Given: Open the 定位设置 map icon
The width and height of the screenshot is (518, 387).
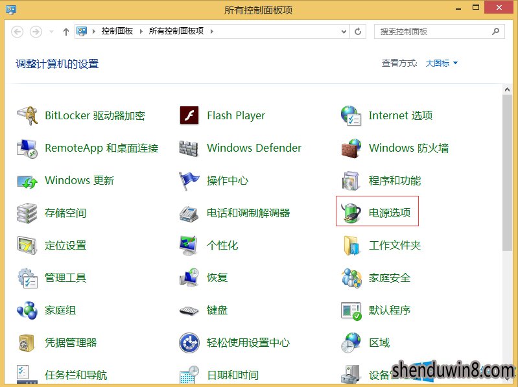Looking at the screenshot, I should 27,245.
